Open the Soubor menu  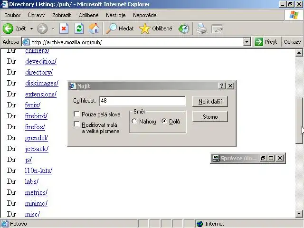12,15
